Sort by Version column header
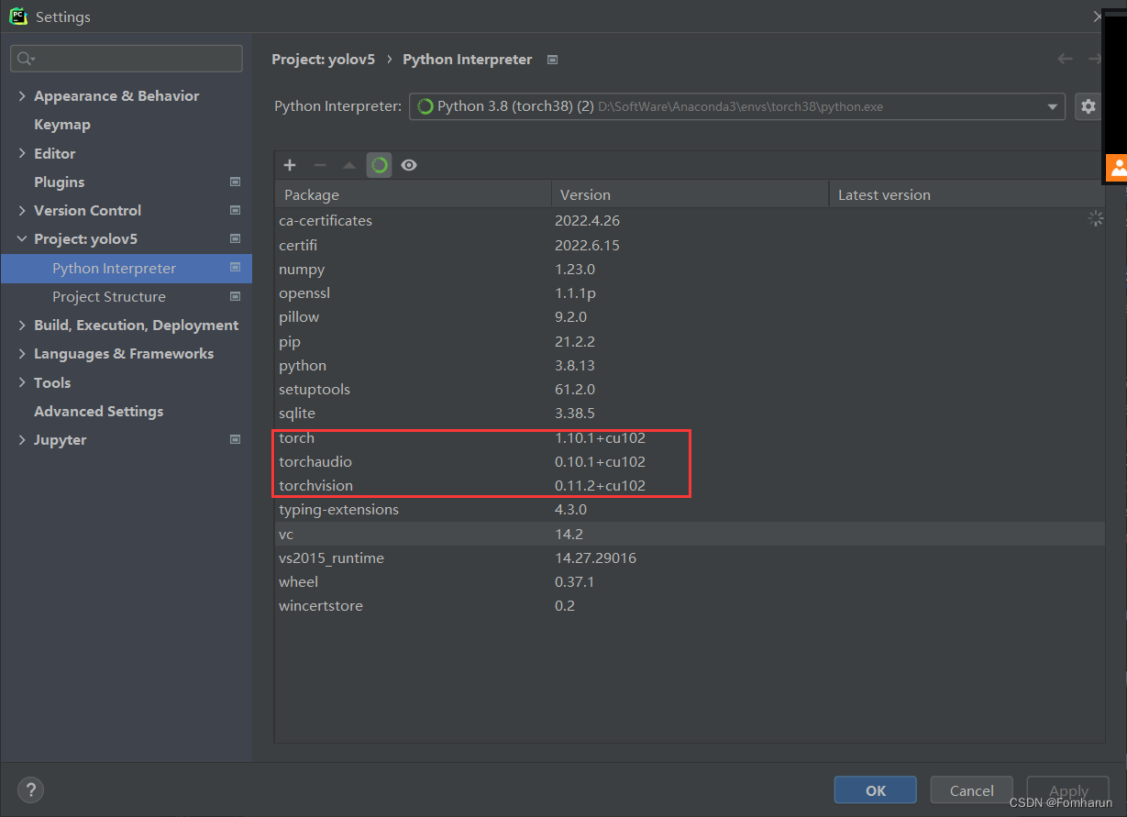This screenshot has height=817, width=1127. point(690,194)
